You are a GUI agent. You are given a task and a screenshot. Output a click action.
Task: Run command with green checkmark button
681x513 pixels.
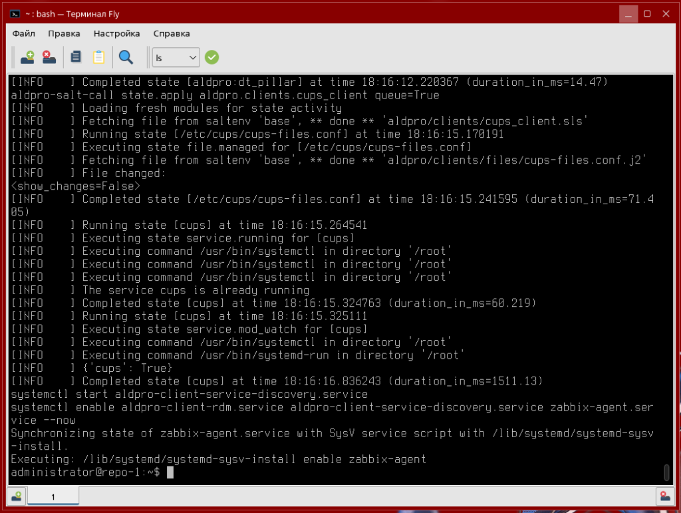[x=211, y=57]
